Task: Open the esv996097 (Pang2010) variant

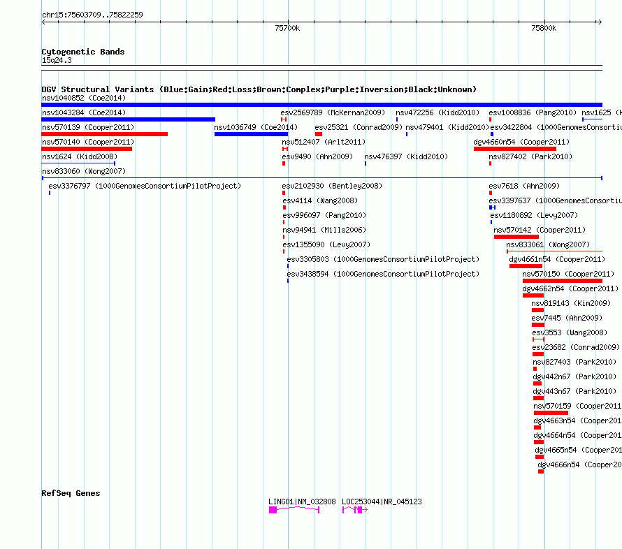Action: pos(324,215)
